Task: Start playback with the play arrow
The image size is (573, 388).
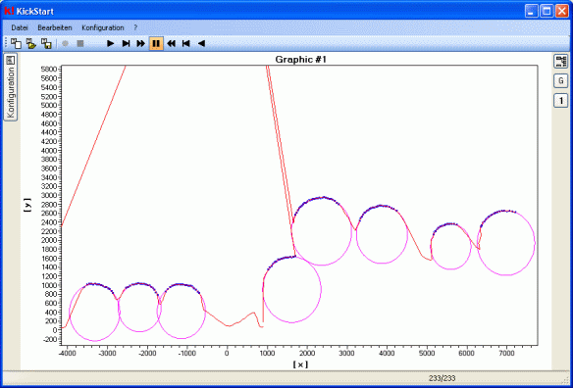Action: coord(110,44)
